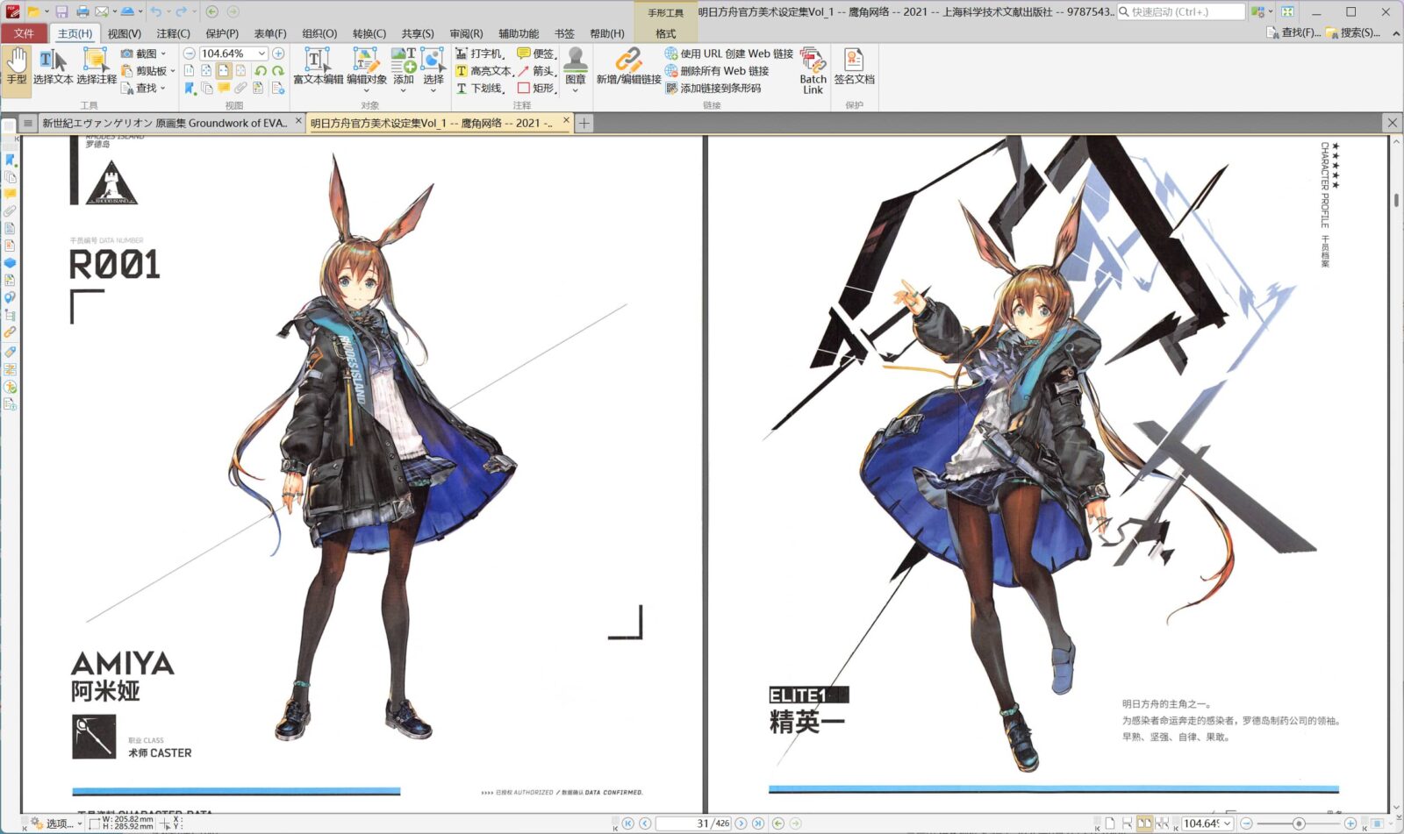
Task: Jump to the first page in the status bar
Action: click(628, 823)
